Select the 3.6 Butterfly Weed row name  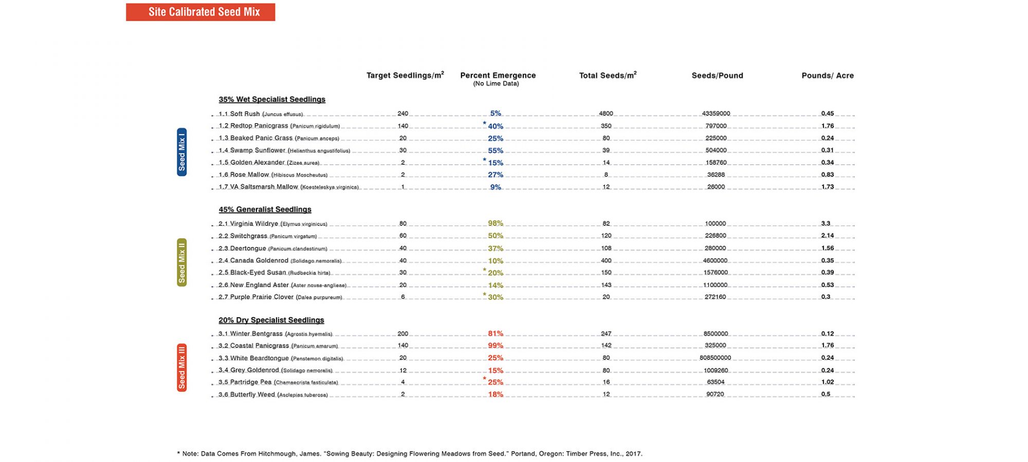tap(273, 395)
